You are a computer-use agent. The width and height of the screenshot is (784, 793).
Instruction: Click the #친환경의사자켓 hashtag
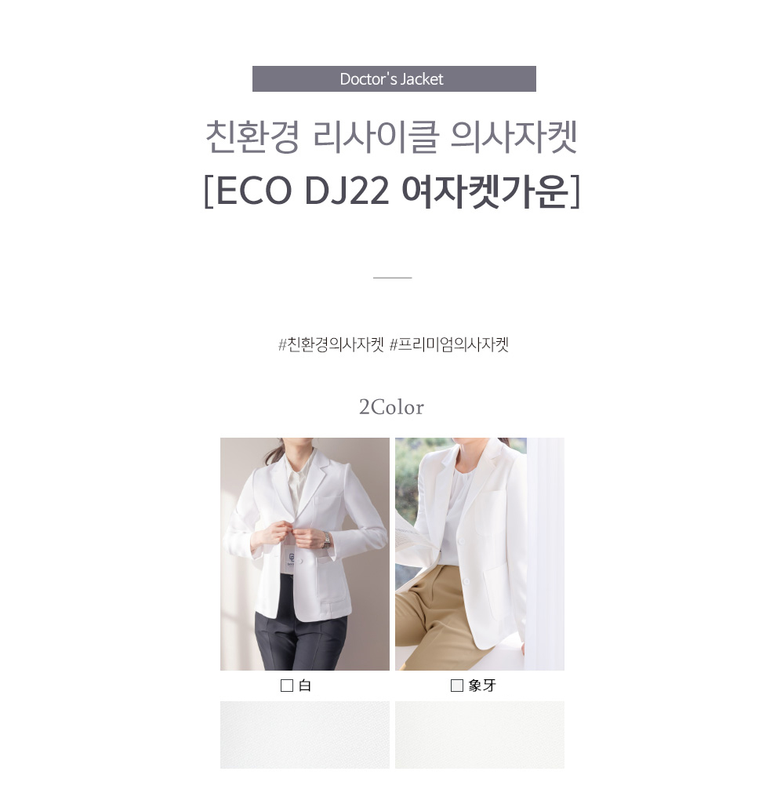pyautogui.click(x=331, y=344)
